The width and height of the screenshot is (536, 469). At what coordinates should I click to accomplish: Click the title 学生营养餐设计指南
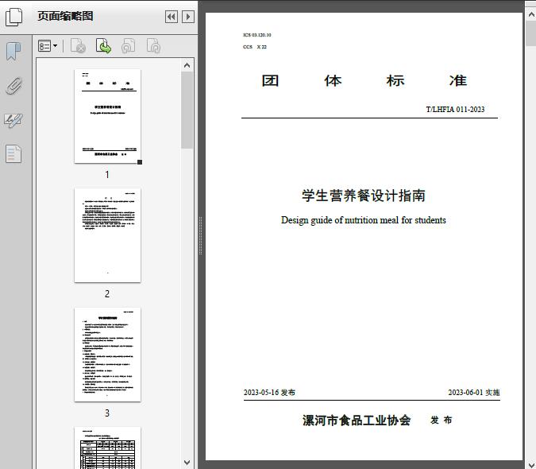[x=364, y=196]
